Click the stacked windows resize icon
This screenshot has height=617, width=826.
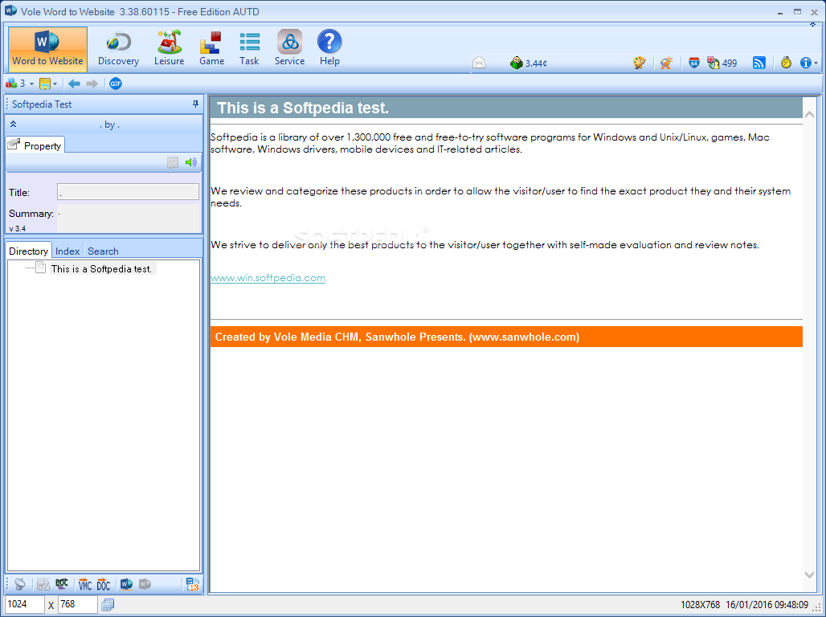point(108,604)
